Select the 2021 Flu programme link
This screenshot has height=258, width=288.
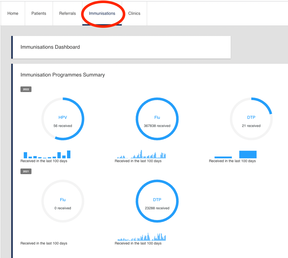pos(63,200)
